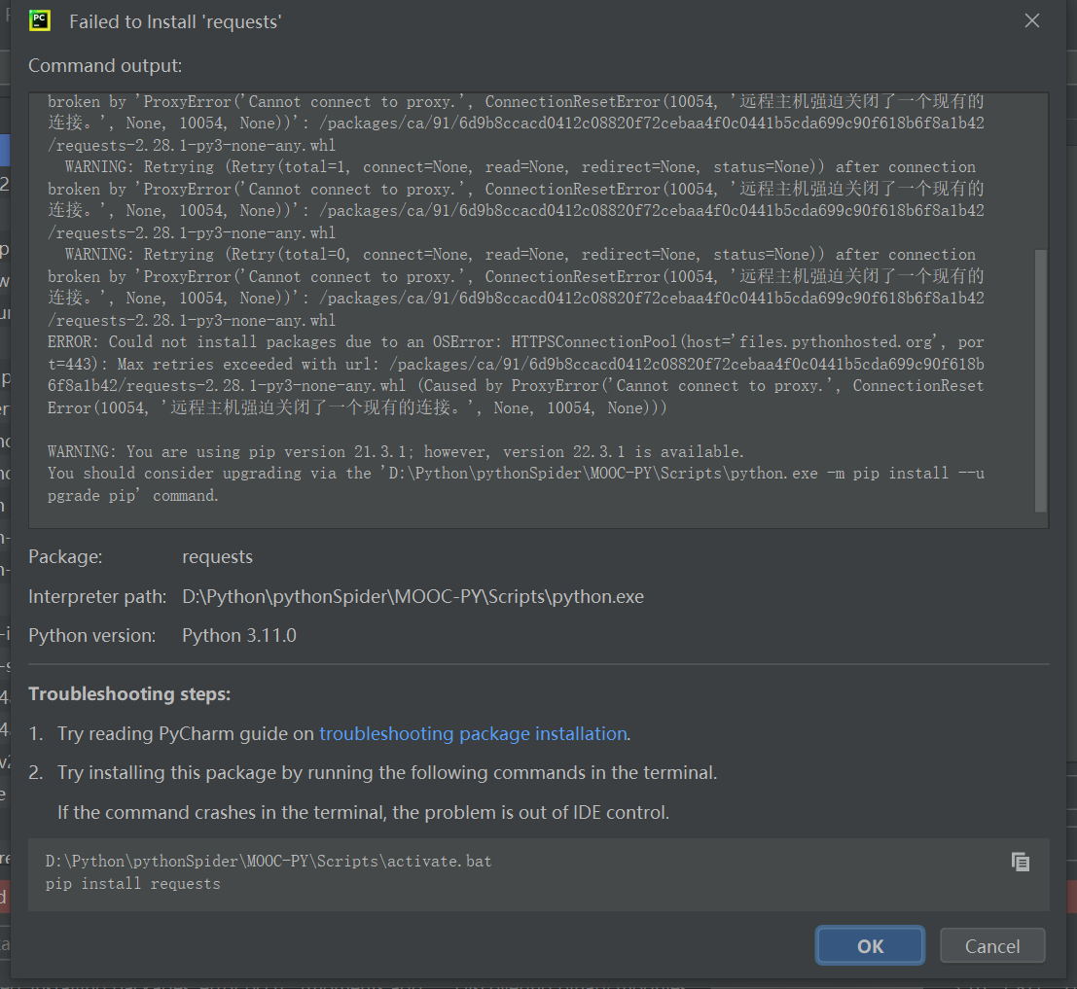The width and height of the screenshot is (1077, 989).
Task: Grab the command output scrollbar thumb
Action: [x=1040, y=379]
